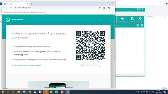The height and width of the screenshot is (94, 168).
Task: Open the Group Grabber tool in teal app
Action: (122, 19)
